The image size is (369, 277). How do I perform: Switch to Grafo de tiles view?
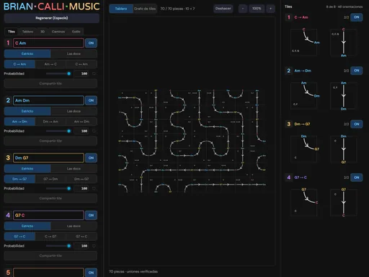pyautogui.click(x=145, y=9)
